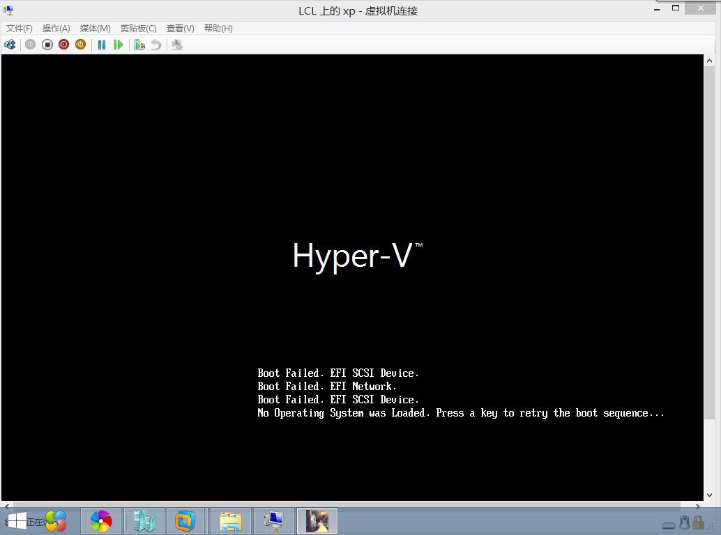Viewport: 721px width, 535px height.
Task: Click the "Boot Failed. EFI Network." line
Action: 326,386
